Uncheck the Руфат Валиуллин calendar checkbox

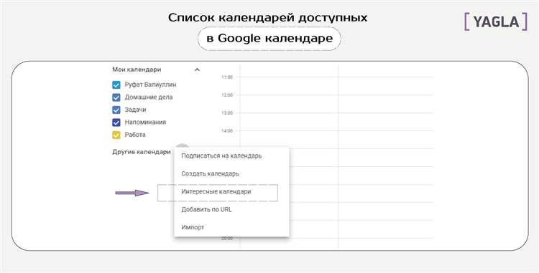(116, 85)
